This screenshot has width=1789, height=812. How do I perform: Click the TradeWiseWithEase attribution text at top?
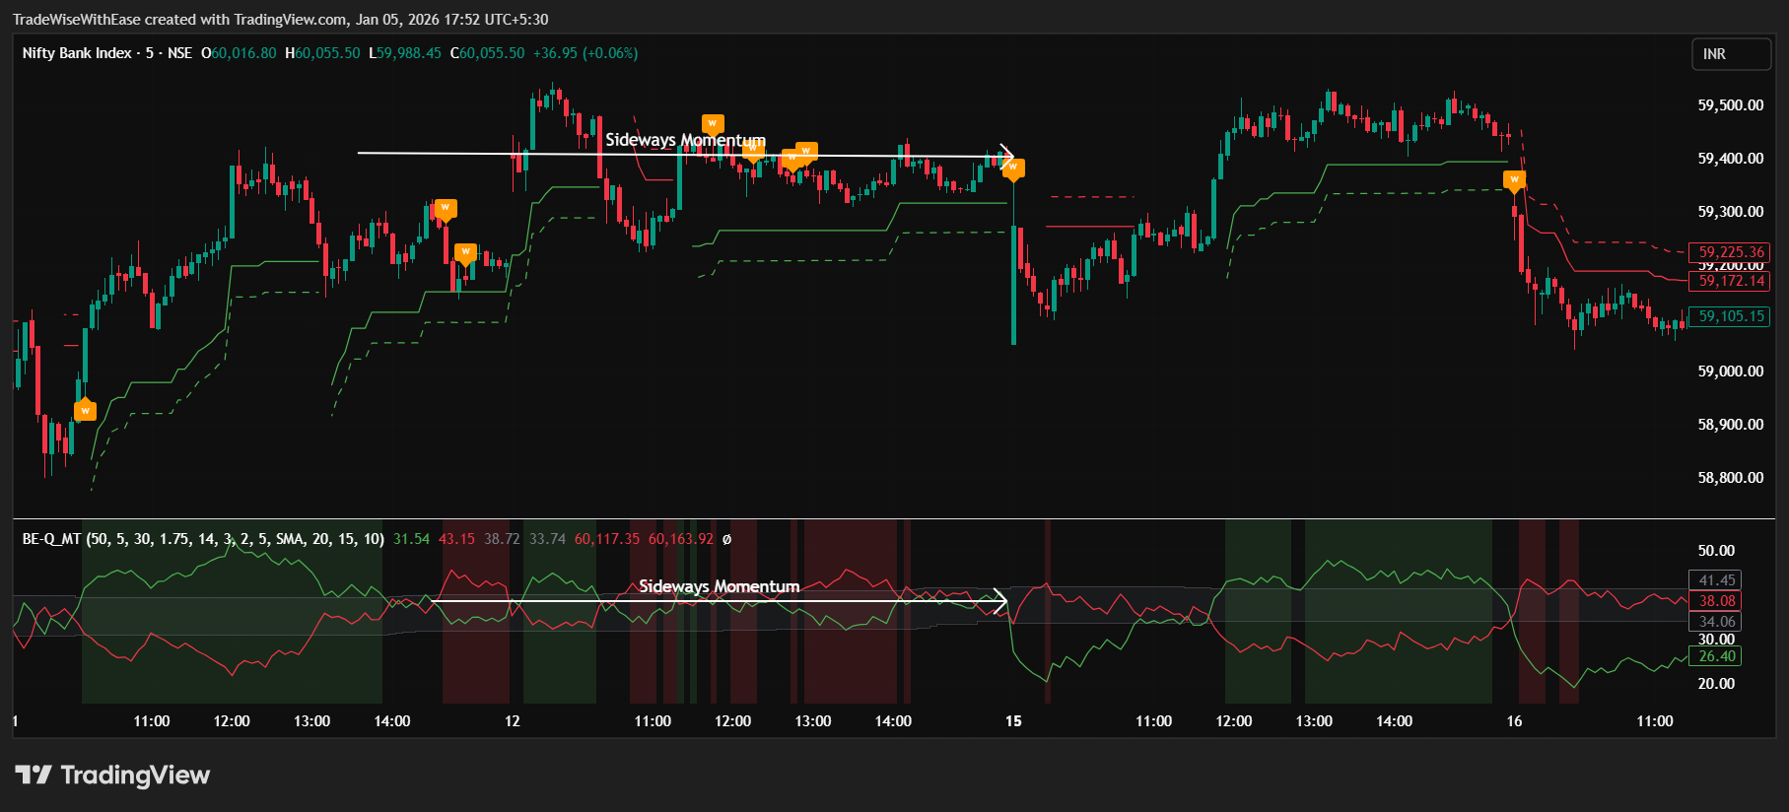click(281, 20)
